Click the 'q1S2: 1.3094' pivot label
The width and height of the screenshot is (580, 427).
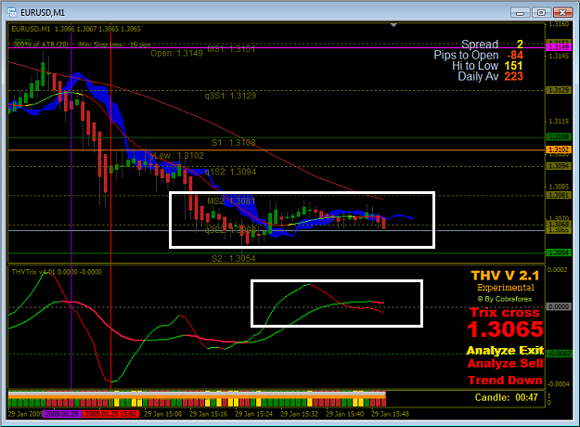[x=230, y=172]
